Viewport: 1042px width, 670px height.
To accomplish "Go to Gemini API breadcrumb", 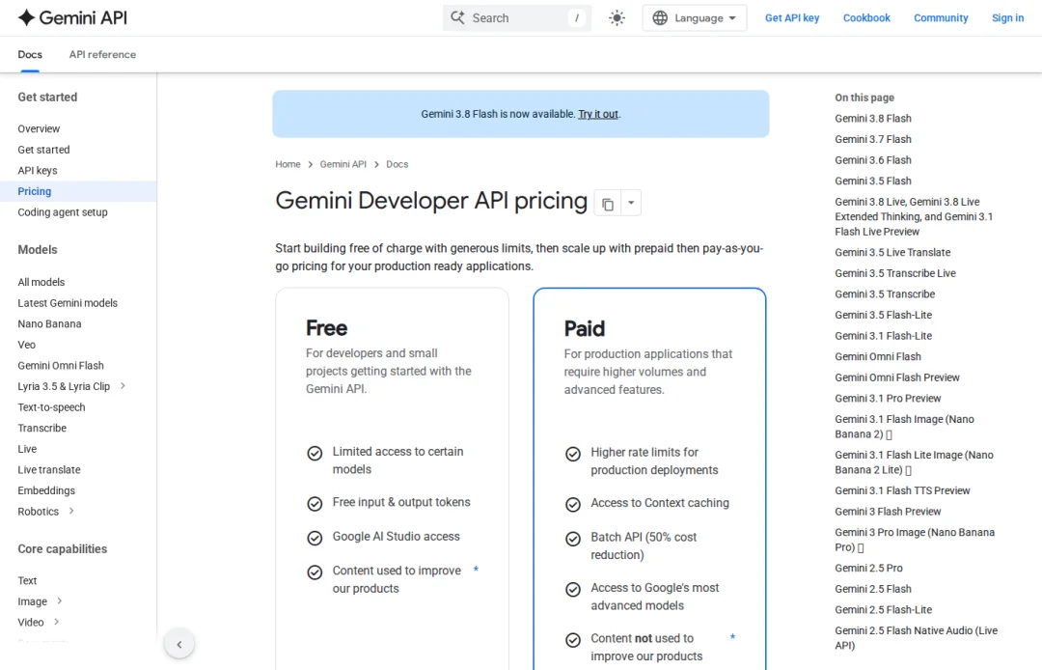I will coord(343,164).
